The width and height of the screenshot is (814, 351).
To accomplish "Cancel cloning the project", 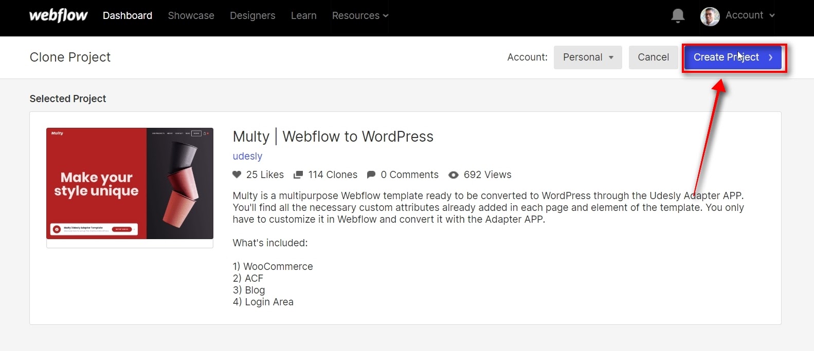I will [x=653, y=57].
